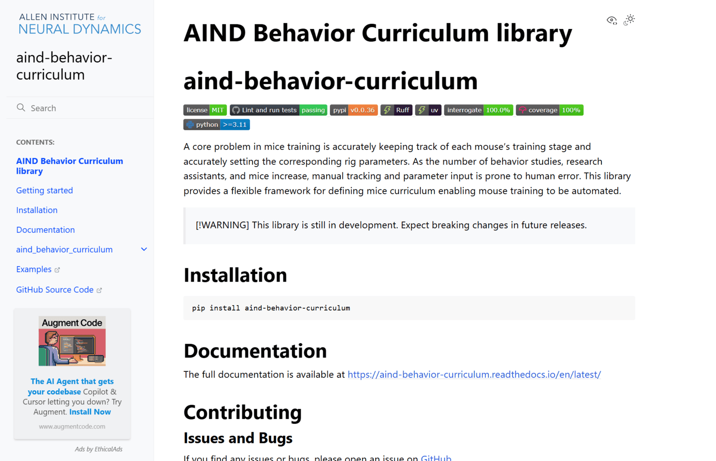The height and width of the screenshot is (461, 716).
Task: Click the interrogate 100.0% badge
Action: [x=478, y=110]
